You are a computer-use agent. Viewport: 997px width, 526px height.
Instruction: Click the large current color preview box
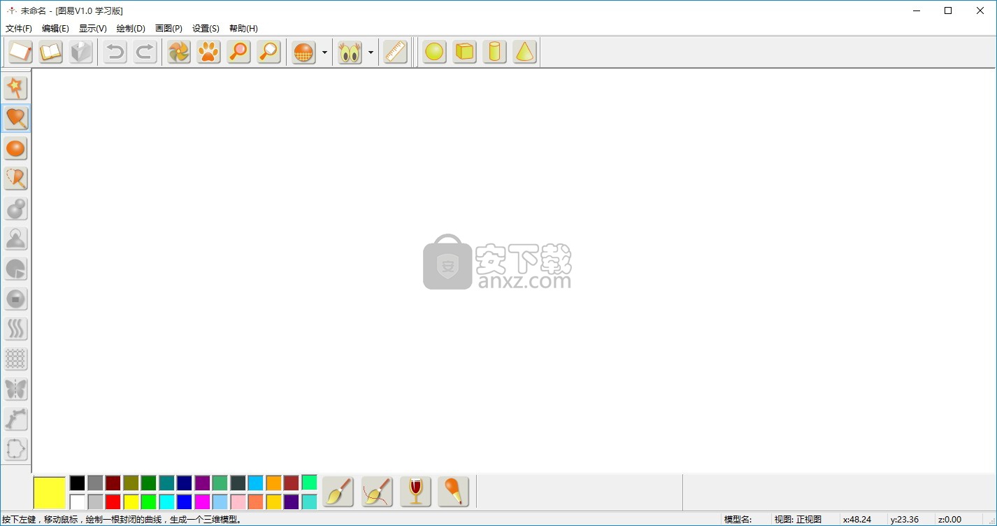pyautogui.click(x=49, y=492)
